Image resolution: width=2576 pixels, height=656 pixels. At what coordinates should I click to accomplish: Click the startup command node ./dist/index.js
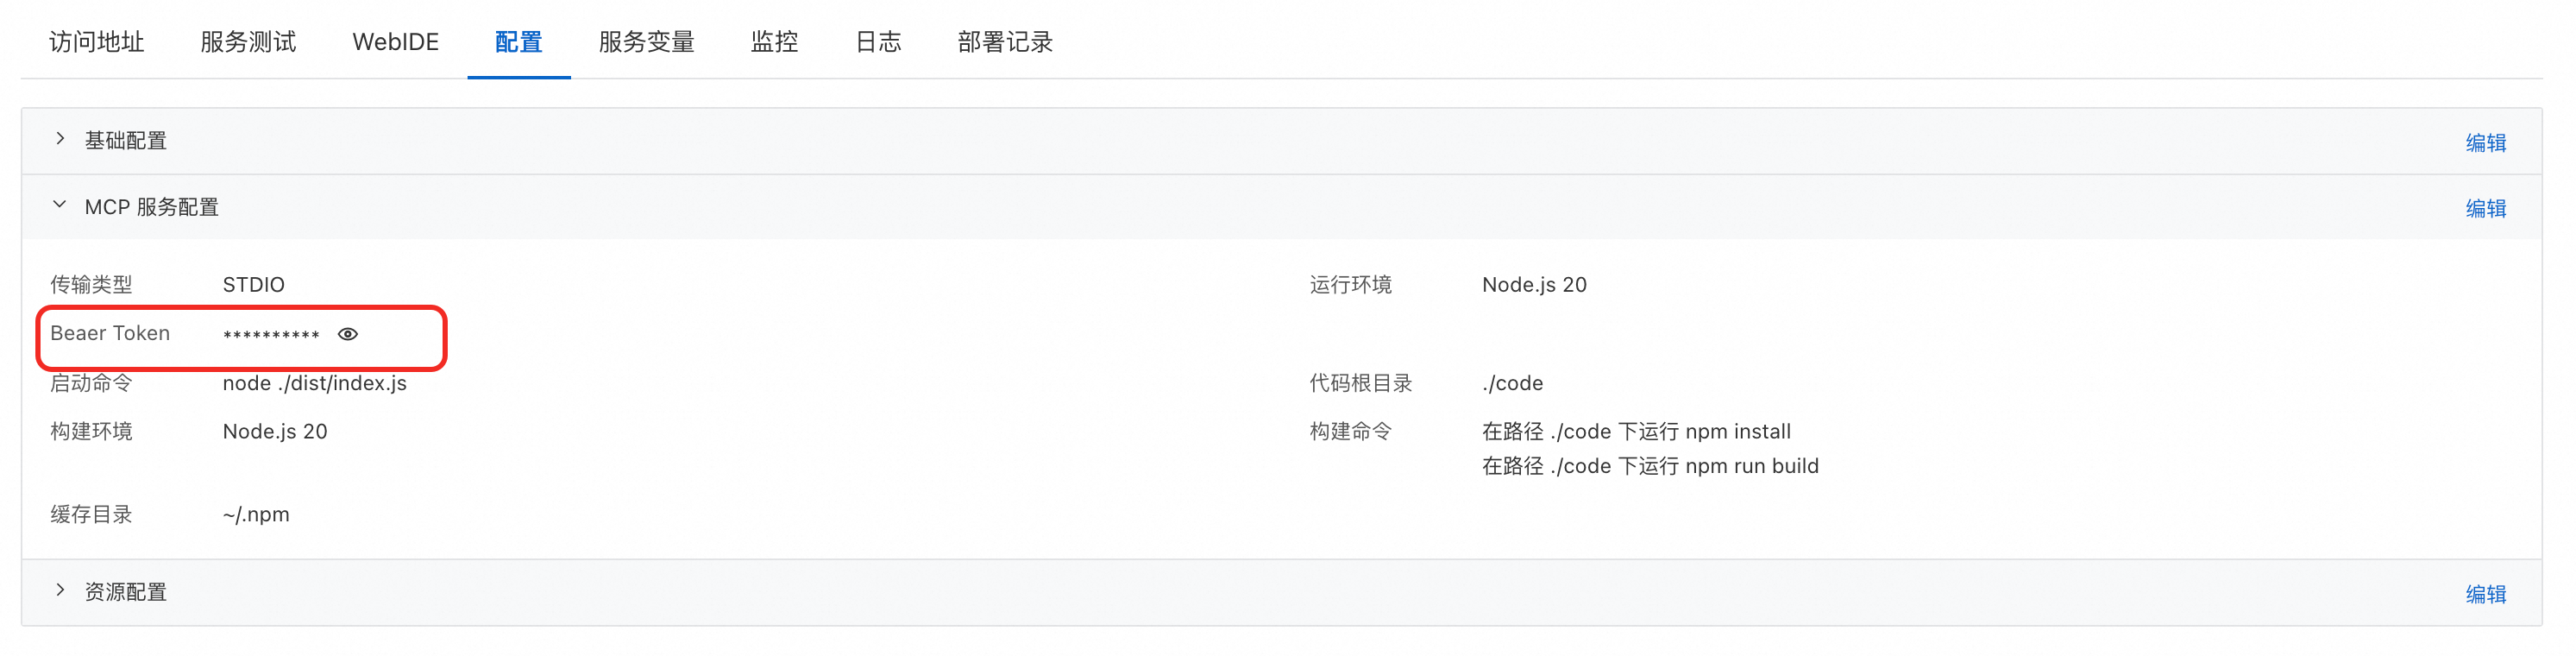tap(314, 383)
